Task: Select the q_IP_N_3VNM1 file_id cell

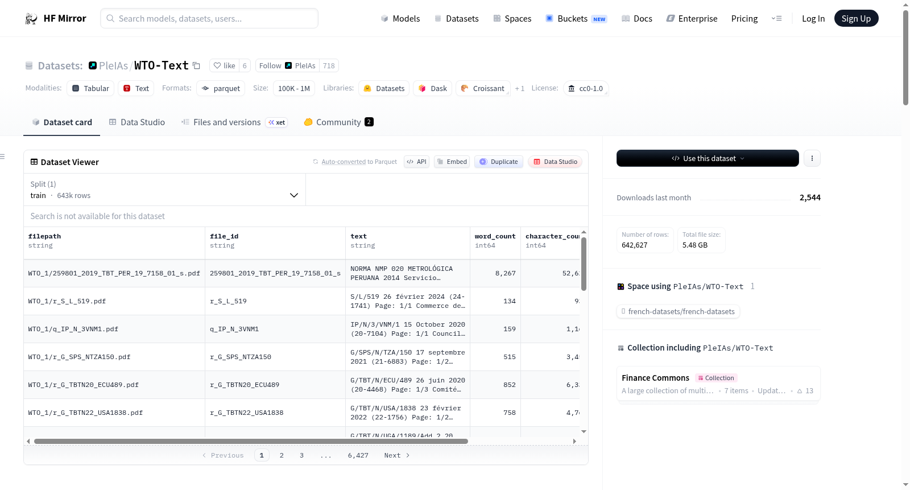Action: point(275,329)
